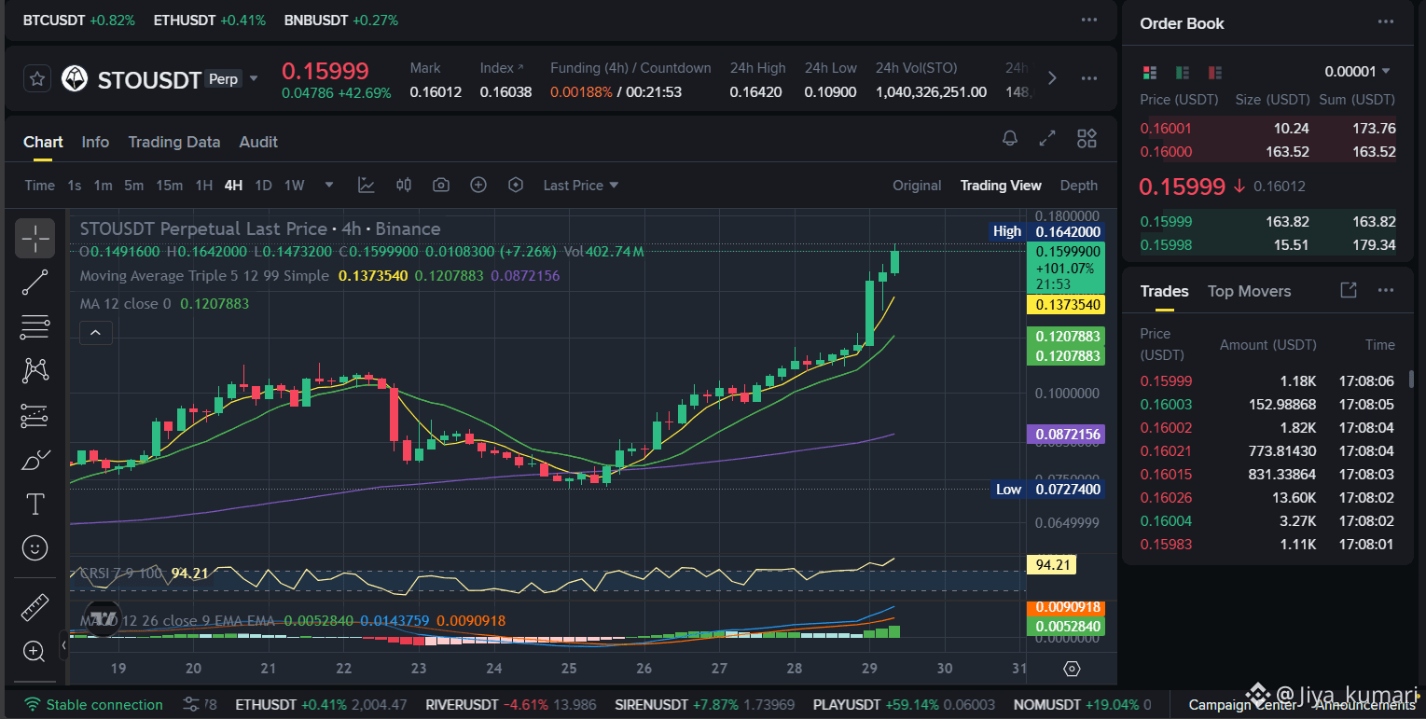The image size is (1426, 719).
Task: Open the emoji sticker tool
Action: (35, 548)
